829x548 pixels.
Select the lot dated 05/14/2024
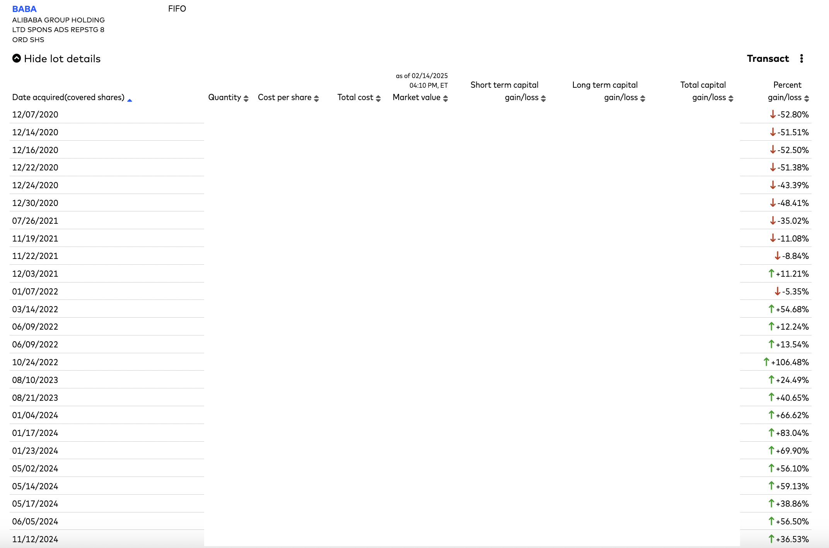click(x=35, y=487)
